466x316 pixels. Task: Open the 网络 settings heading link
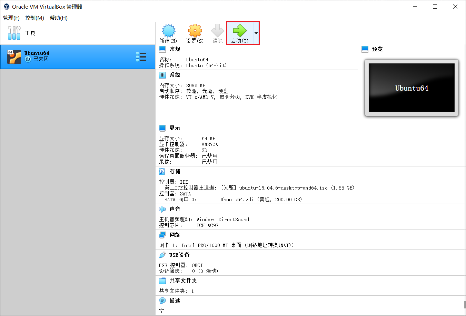tap(175, 235)
